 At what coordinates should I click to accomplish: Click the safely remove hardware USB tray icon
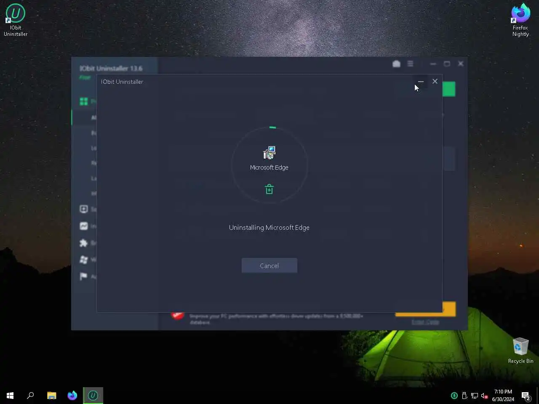[464, 396]
